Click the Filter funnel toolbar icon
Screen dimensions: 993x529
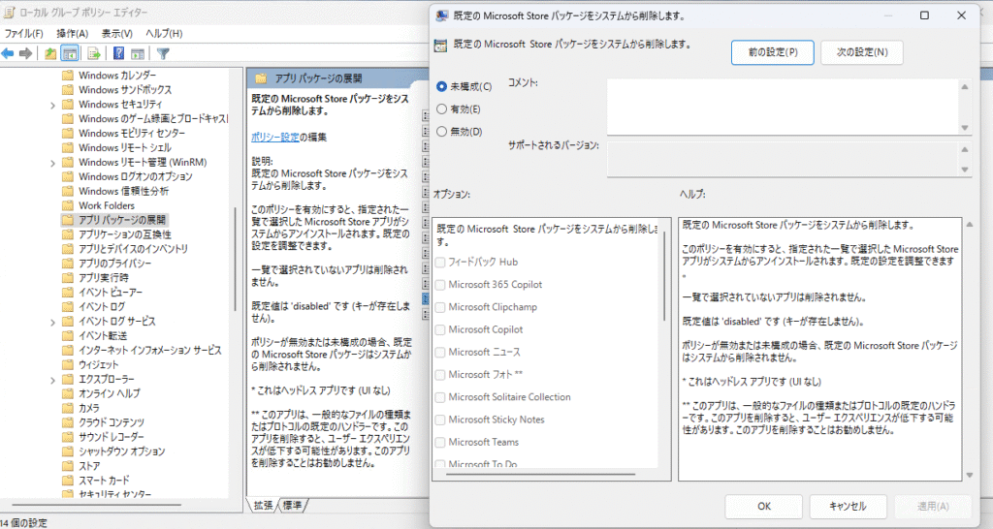(163, 54)
